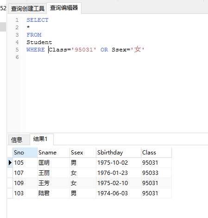Click the Class column header
Viewport: 208px width, 218px height.
[156, 153]
